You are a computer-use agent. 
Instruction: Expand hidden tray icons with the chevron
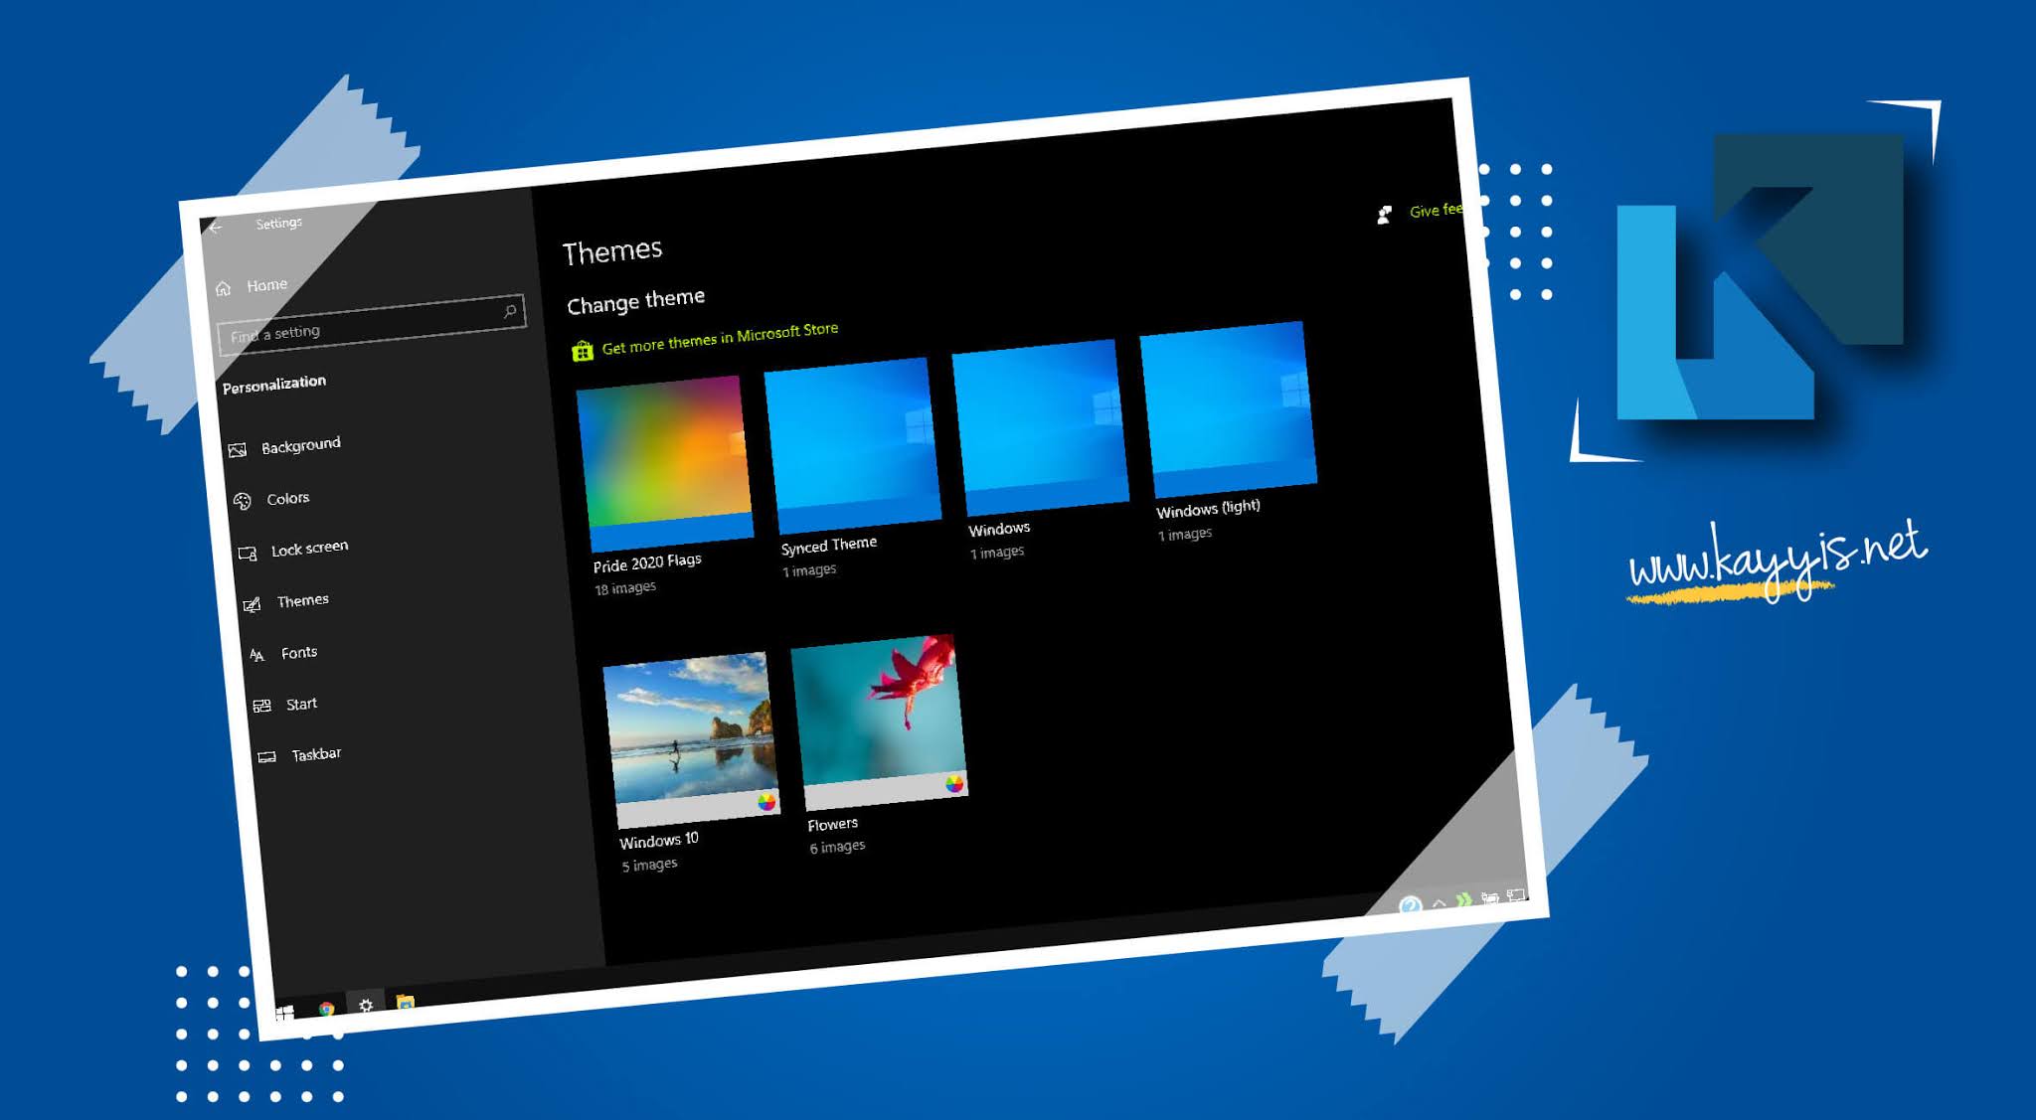tap(1439, 902)
